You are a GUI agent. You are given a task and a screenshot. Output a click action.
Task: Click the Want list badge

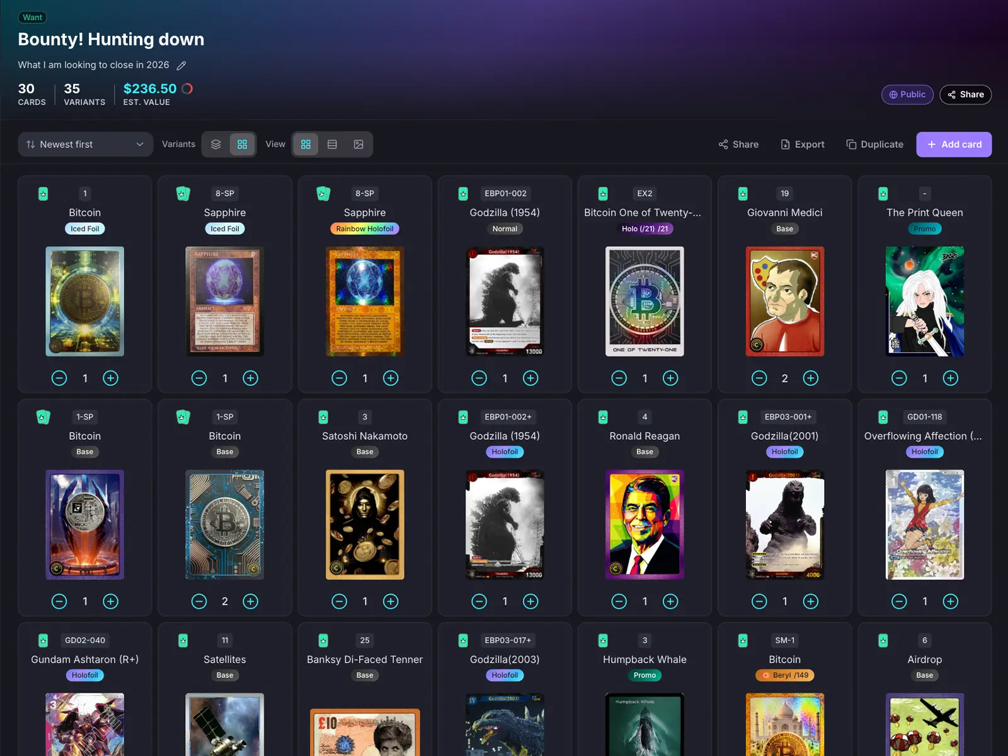pos(33,18)
